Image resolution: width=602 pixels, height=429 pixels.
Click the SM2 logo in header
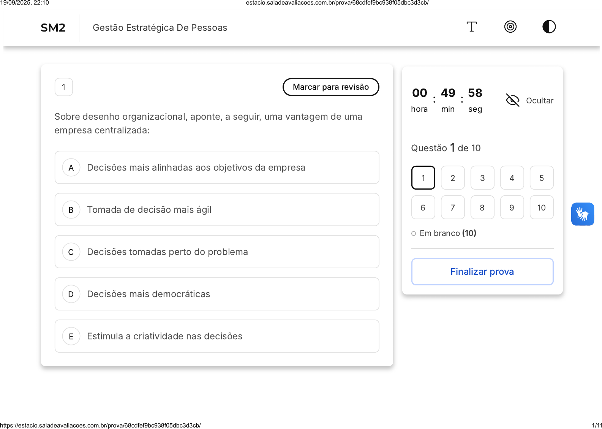[x=53, y=28]
